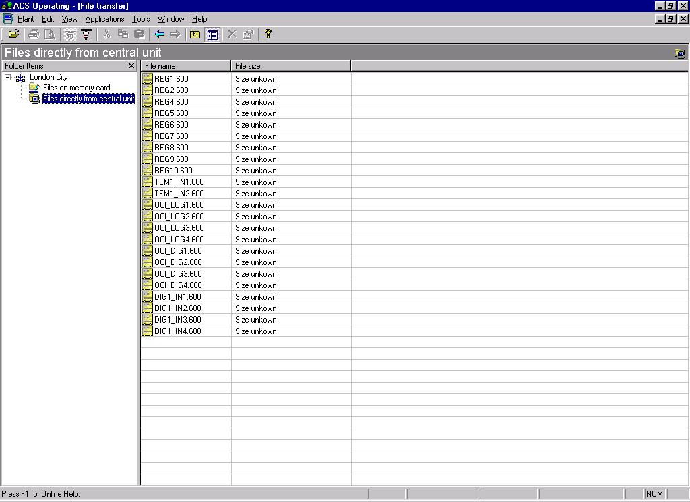Click the Files on memory card folder icon
Image resolution: width=690 pixels, height=502 pixels.
[x=34, y=88]
